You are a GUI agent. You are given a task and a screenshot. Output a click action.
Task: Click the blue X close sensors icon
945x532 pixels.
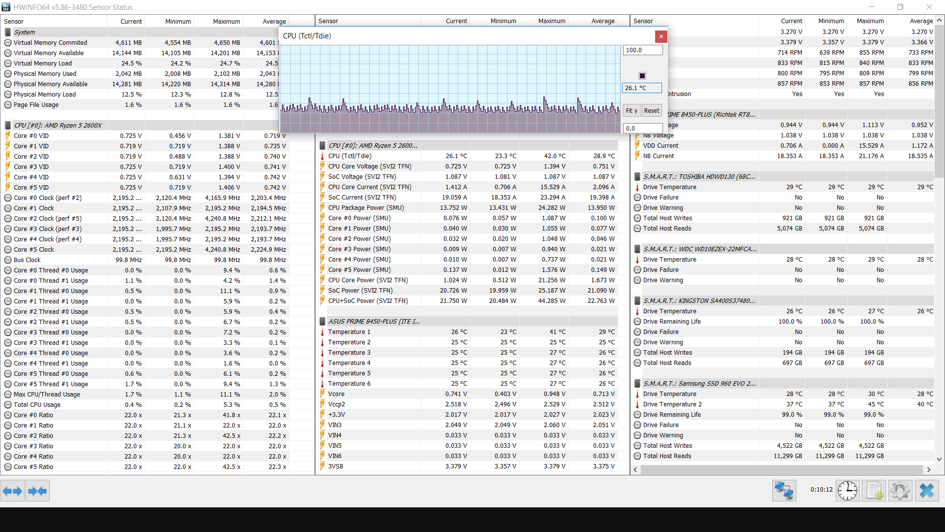coord(927,491)
